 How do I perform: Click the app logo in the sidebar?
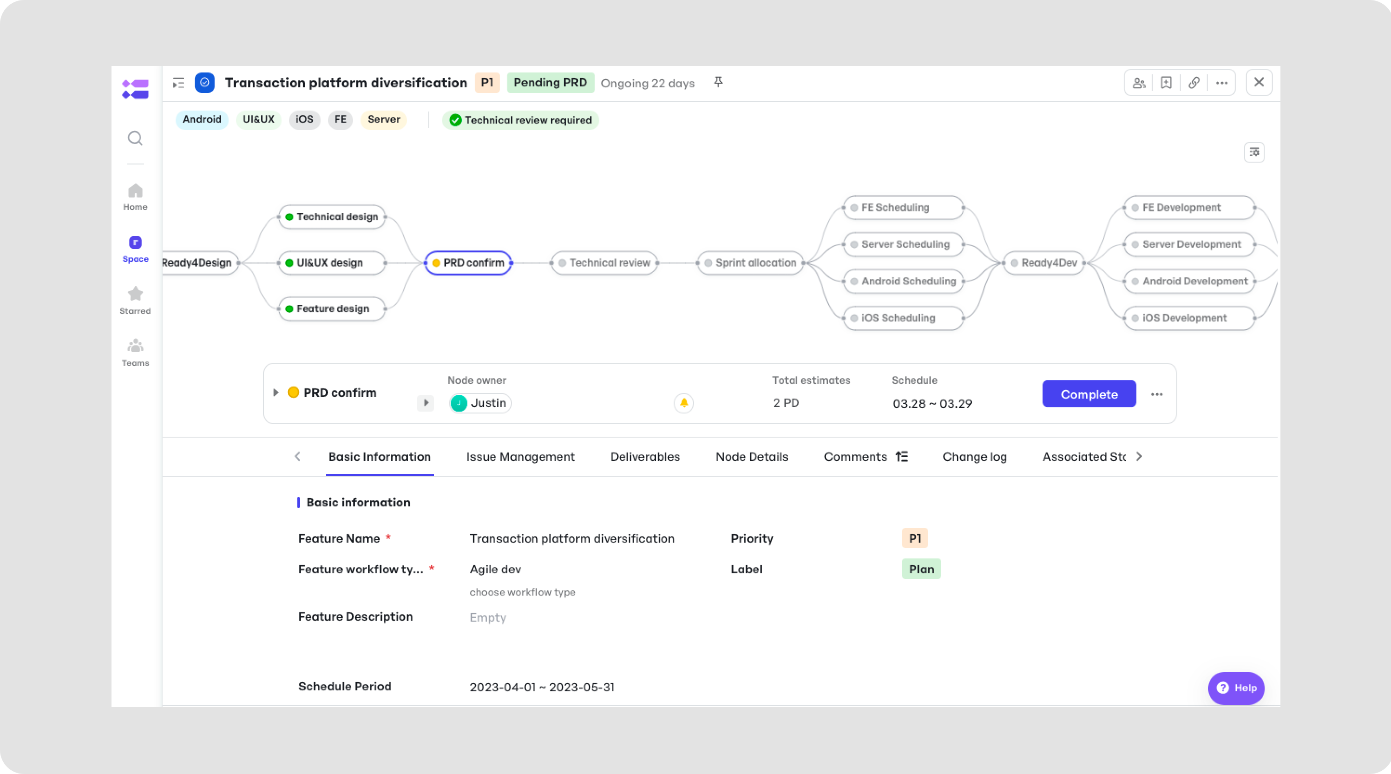135,89
